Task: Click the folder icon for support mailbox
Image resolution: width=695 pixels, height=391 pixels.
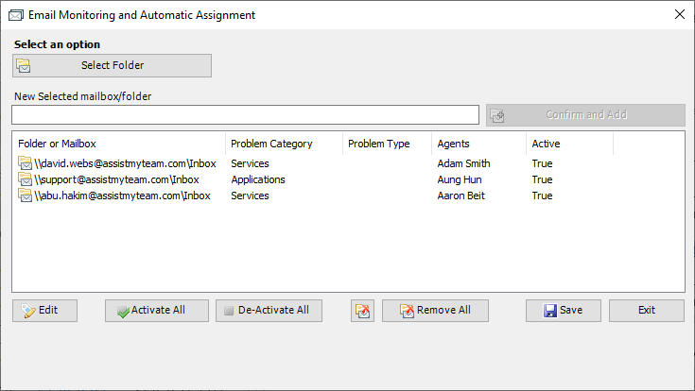Action: [x=25, y=179]
